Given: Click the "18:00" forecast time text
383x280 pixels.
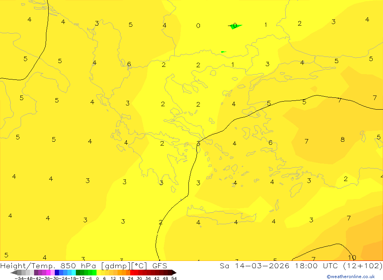Looking at the screenshot, I should tap(306, 265).
